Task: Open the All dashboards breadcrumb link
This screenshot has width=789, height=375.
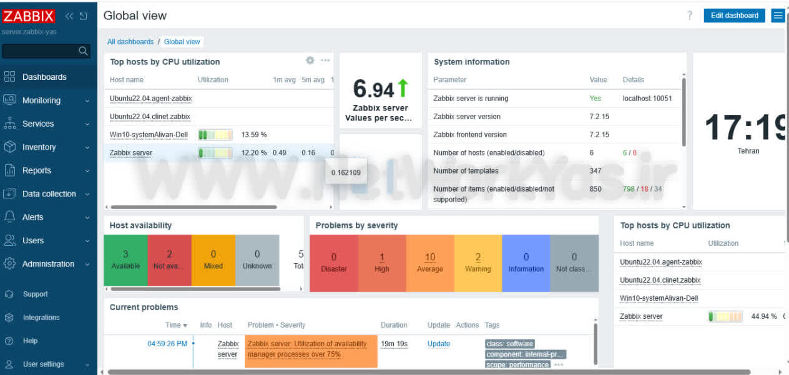Action: 130,42
